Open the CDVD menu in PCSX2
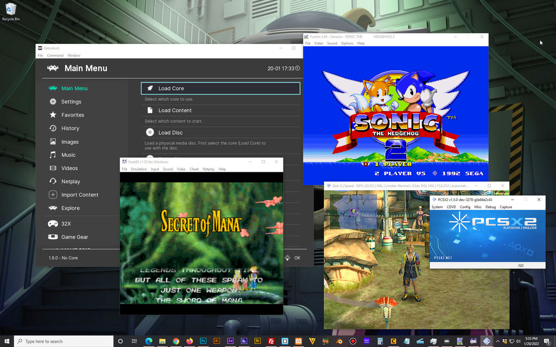 (451, 207)
